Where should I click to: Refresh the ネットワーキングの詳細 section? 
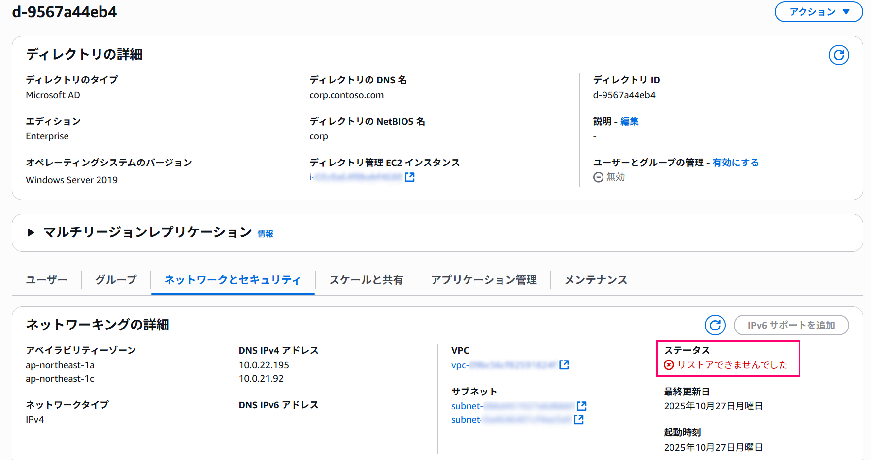[x=715, y=325]
